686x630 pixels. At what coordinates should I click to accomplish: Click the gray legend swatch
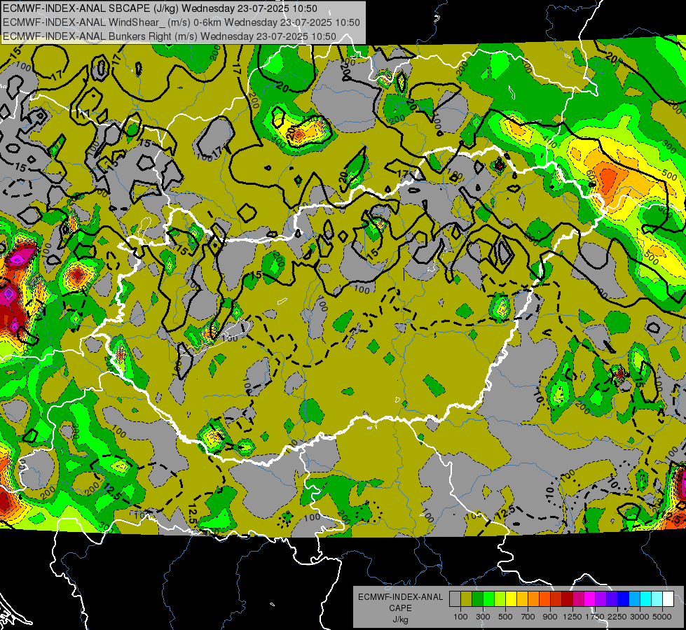click(455, 599)
